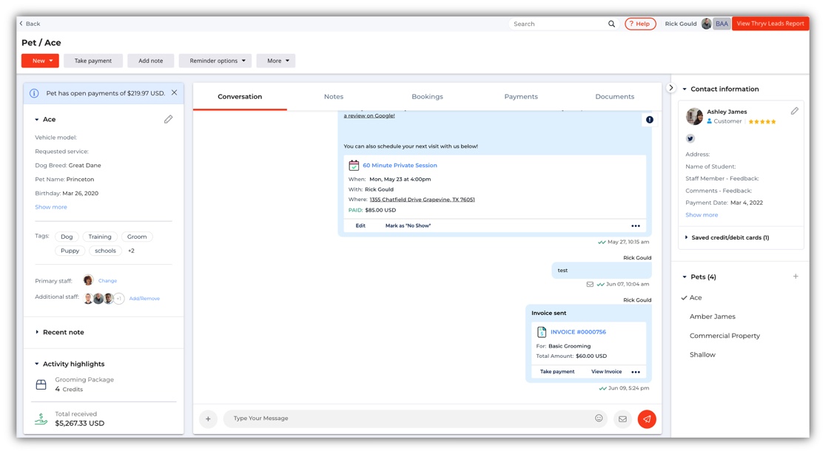Send the message with red send button

647,419
